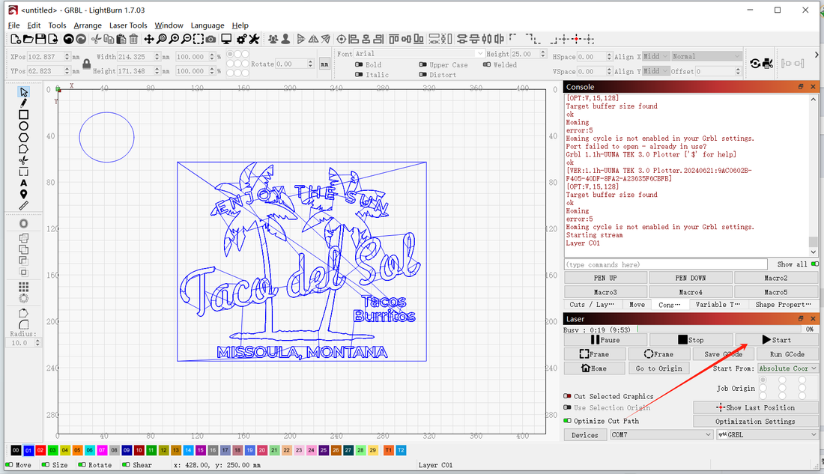Click the Preview monitor icon
This screenshot has width=824, height=474.
pyautogui.click(x=226, y=39)
